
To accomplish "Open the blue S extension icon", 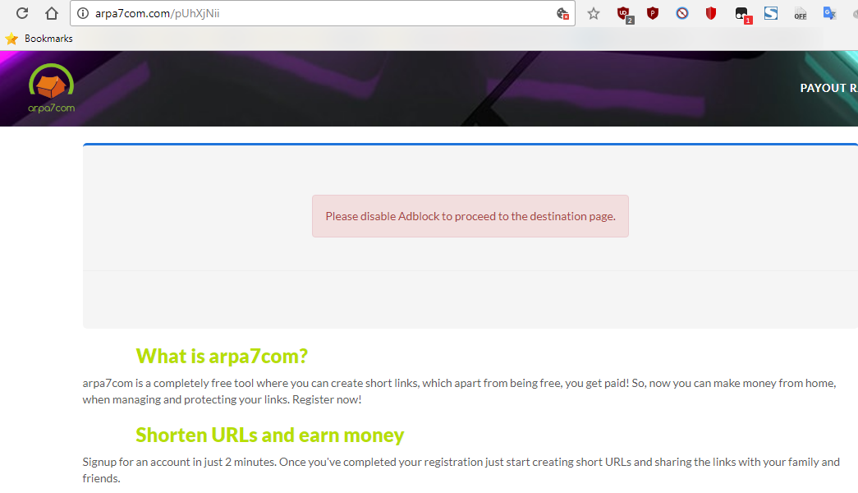I will click(x=770, y=13).
